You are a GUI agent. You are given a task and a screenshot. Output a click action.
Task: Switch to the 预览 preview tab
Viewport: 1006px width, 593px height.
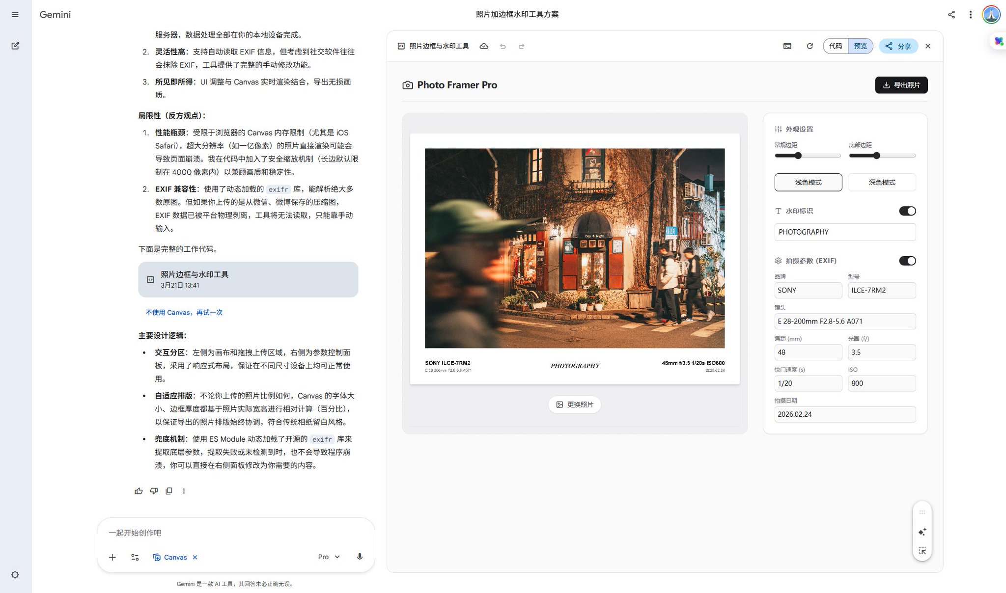tap(860, 46)
